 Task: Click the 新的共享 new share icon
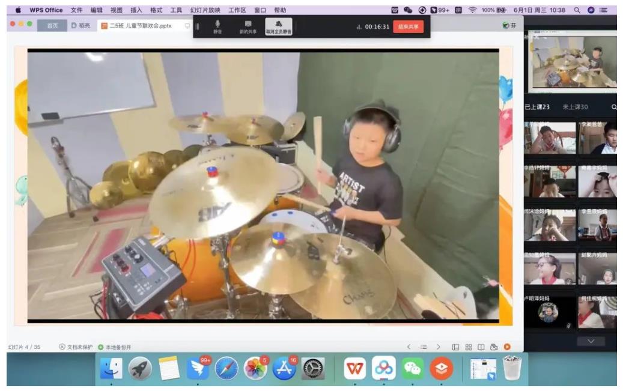pyautogui.click(x=248, y=26)
